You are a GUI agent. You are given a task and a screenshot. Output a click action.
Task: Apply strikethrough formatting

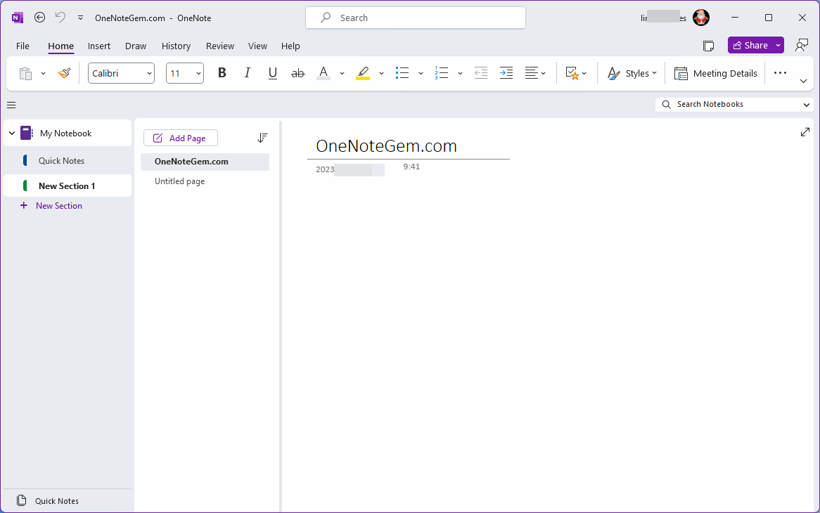[298, 74]
